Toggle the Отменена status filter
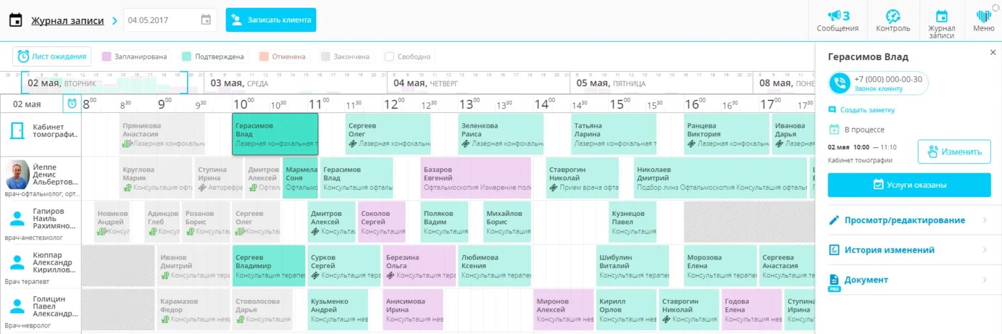 point(283,57)
